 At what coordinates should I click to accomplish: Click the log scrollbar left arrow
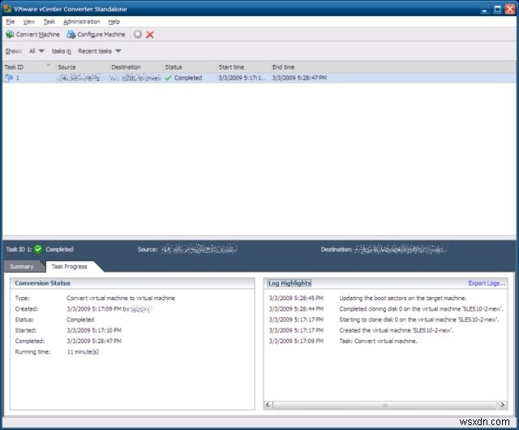pos(268,405)
